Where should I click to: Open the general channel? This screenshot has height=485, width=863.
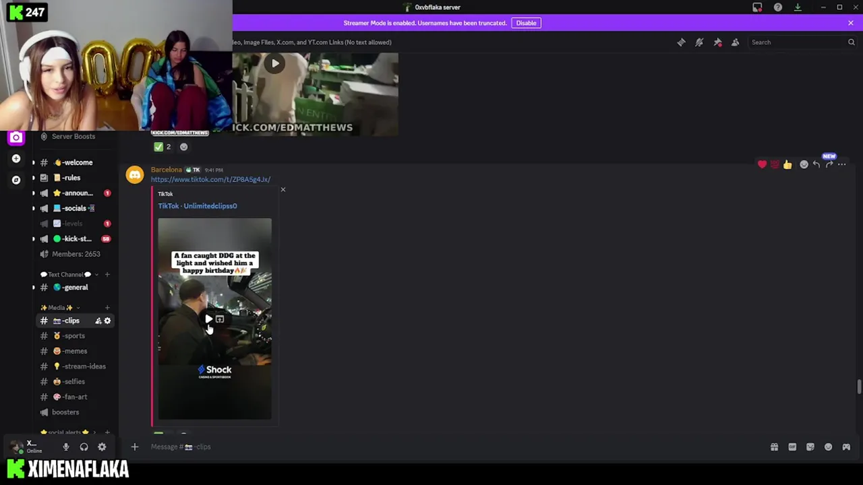73,288
